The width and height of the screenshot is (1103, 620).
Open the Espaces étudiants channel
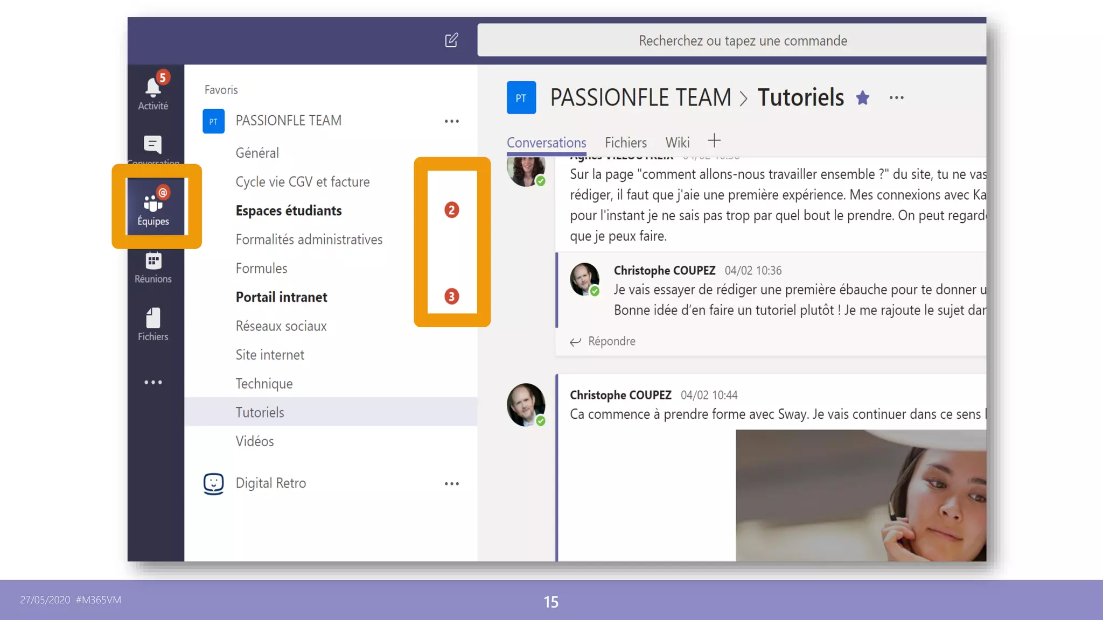289,210
